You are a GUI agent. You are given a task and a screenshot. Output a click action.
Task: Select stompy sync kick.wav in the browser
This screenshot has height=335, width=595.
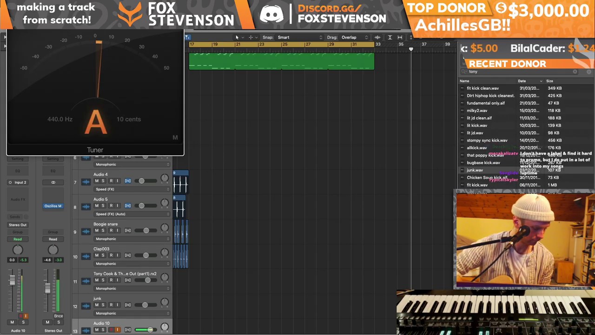point(487,141)
